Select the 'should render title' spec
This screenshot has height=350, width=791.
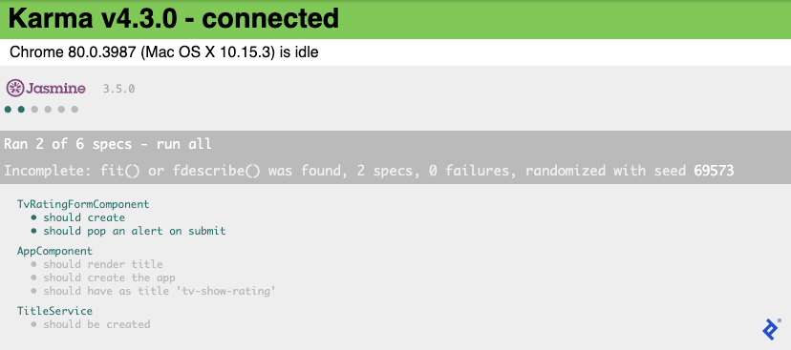coord(103,264)
